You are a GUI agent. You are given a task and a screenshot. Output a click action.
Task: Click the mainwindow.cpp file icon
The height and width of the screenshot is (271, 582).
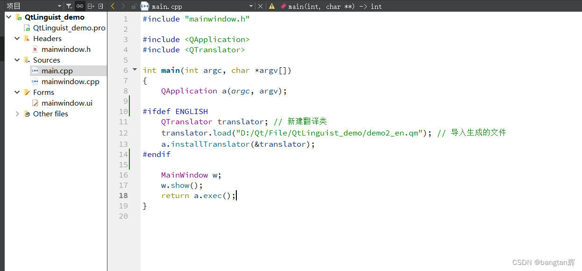35,81
